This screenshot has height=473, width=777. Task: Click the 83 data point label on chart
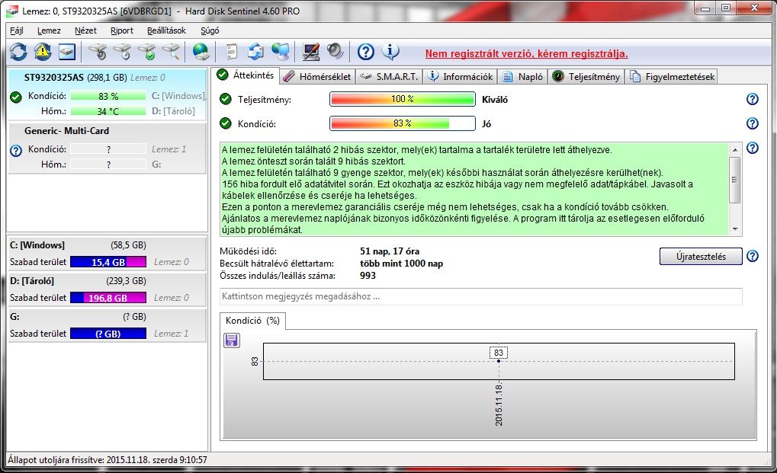click(499, 353)
